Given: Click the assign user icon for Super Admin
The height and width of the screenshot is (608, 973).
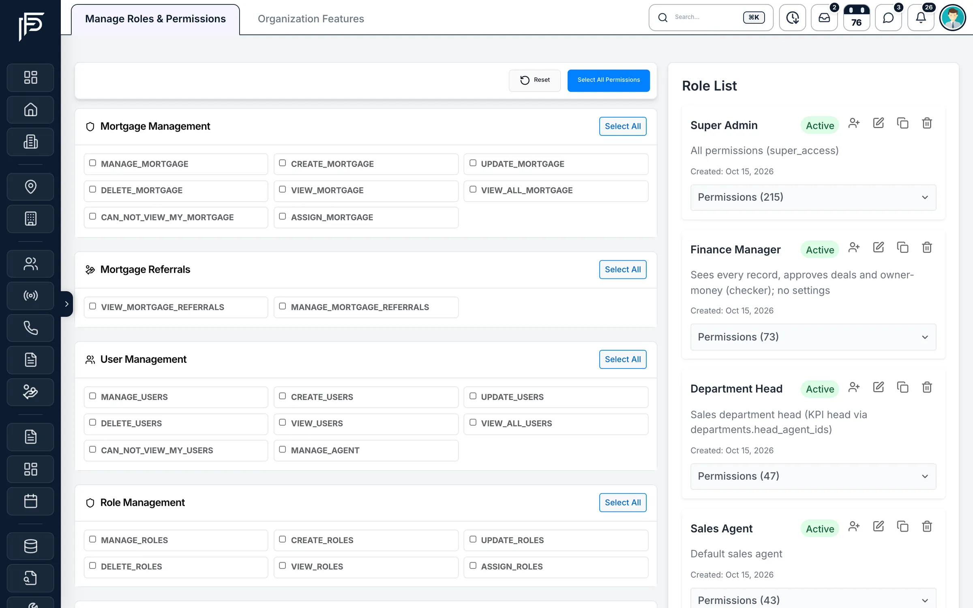Looking at the screenshot, I should pos(854,123).
